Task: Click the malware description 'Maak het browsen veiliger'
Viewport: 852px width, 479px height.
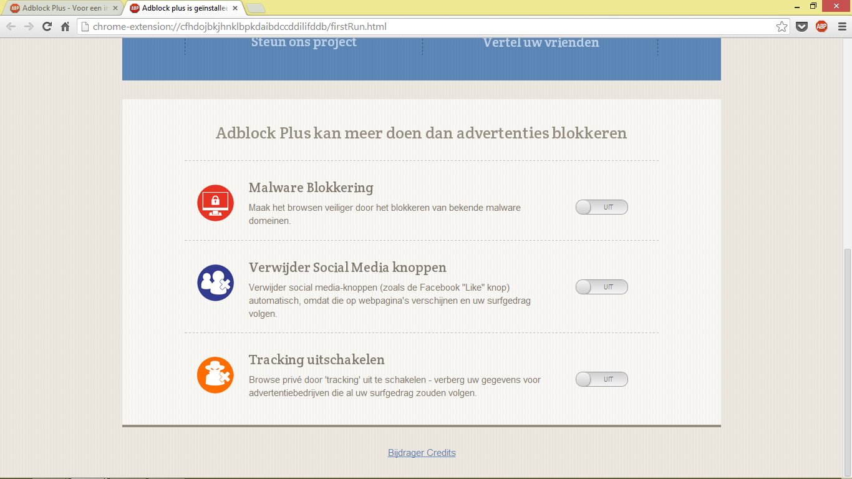Action: 384,214
